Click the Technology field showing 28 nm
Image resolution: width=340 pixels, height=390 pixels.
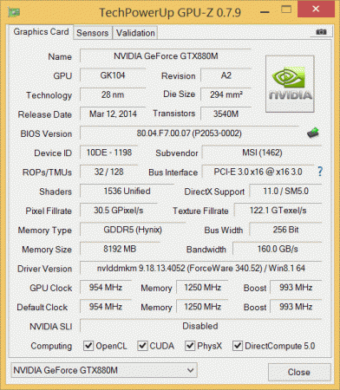113,94
